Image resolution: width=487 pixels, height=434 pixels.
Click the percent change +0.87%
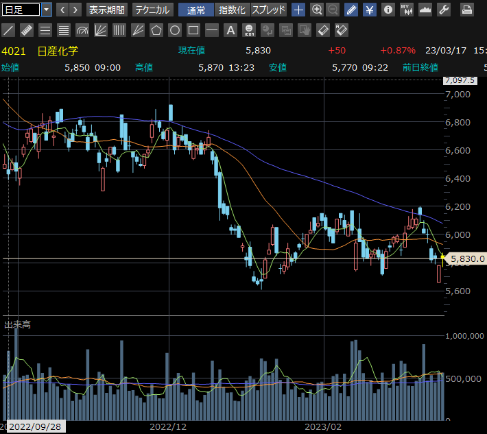click(398, 51)
